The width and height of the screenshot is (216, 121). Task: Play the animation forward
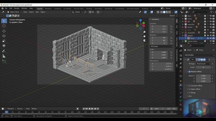92,109
